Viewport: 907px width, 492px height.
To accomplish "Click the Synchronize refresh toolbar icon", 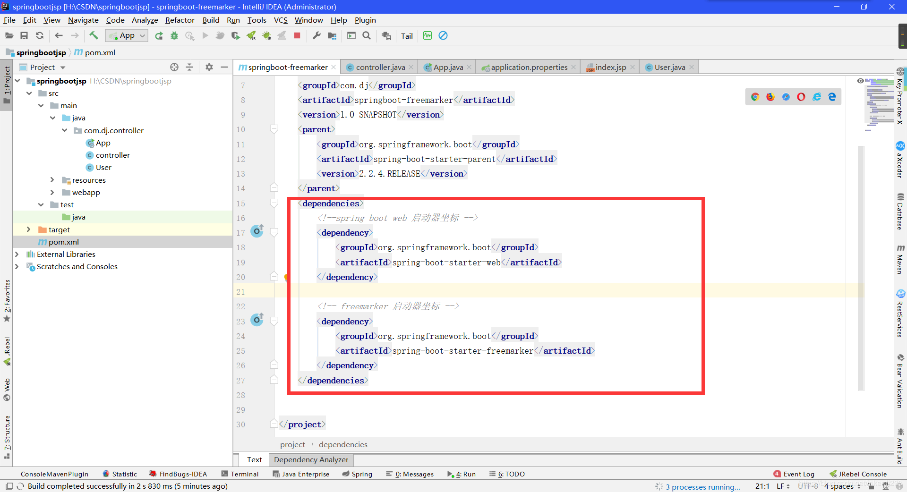I will tap(40, 35).
